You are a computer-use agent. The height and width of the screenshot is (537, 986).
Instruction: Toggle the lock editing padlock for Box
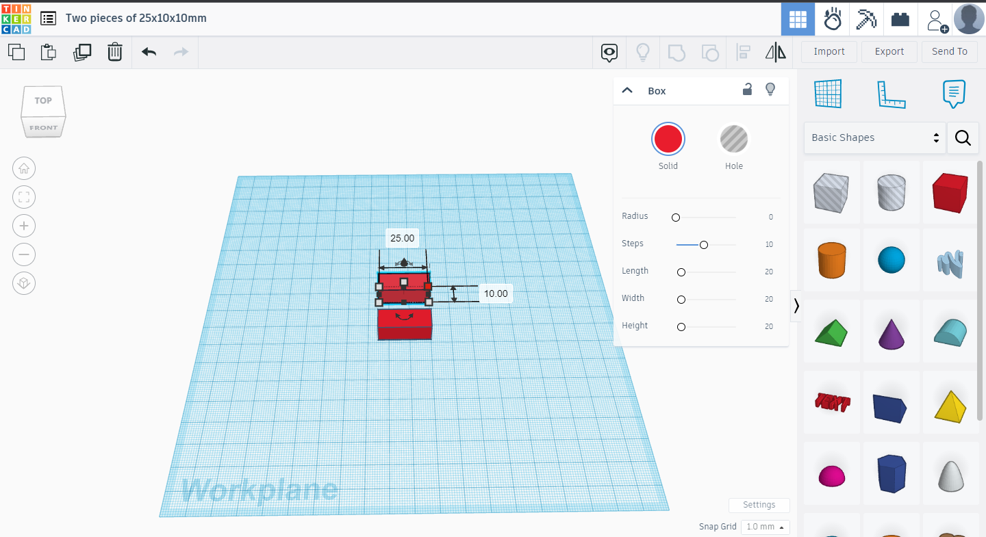(748, 89)
